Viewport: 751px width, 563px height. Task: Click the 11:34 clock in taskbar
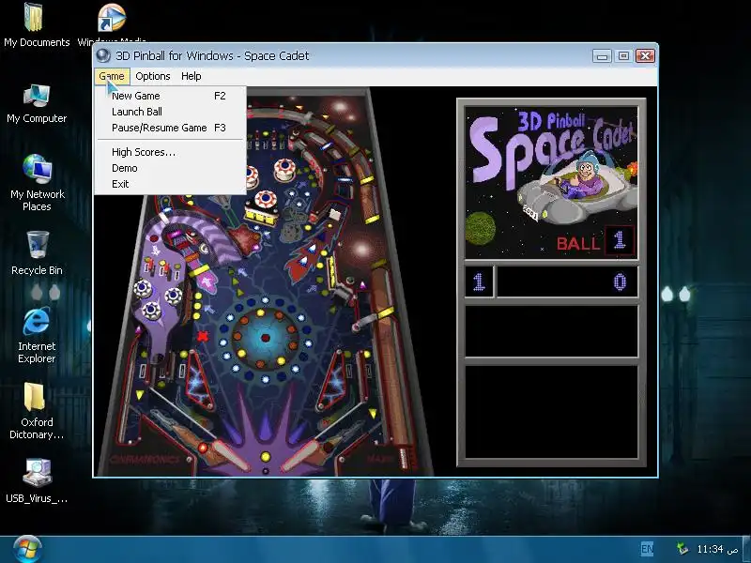coord(717,549)
